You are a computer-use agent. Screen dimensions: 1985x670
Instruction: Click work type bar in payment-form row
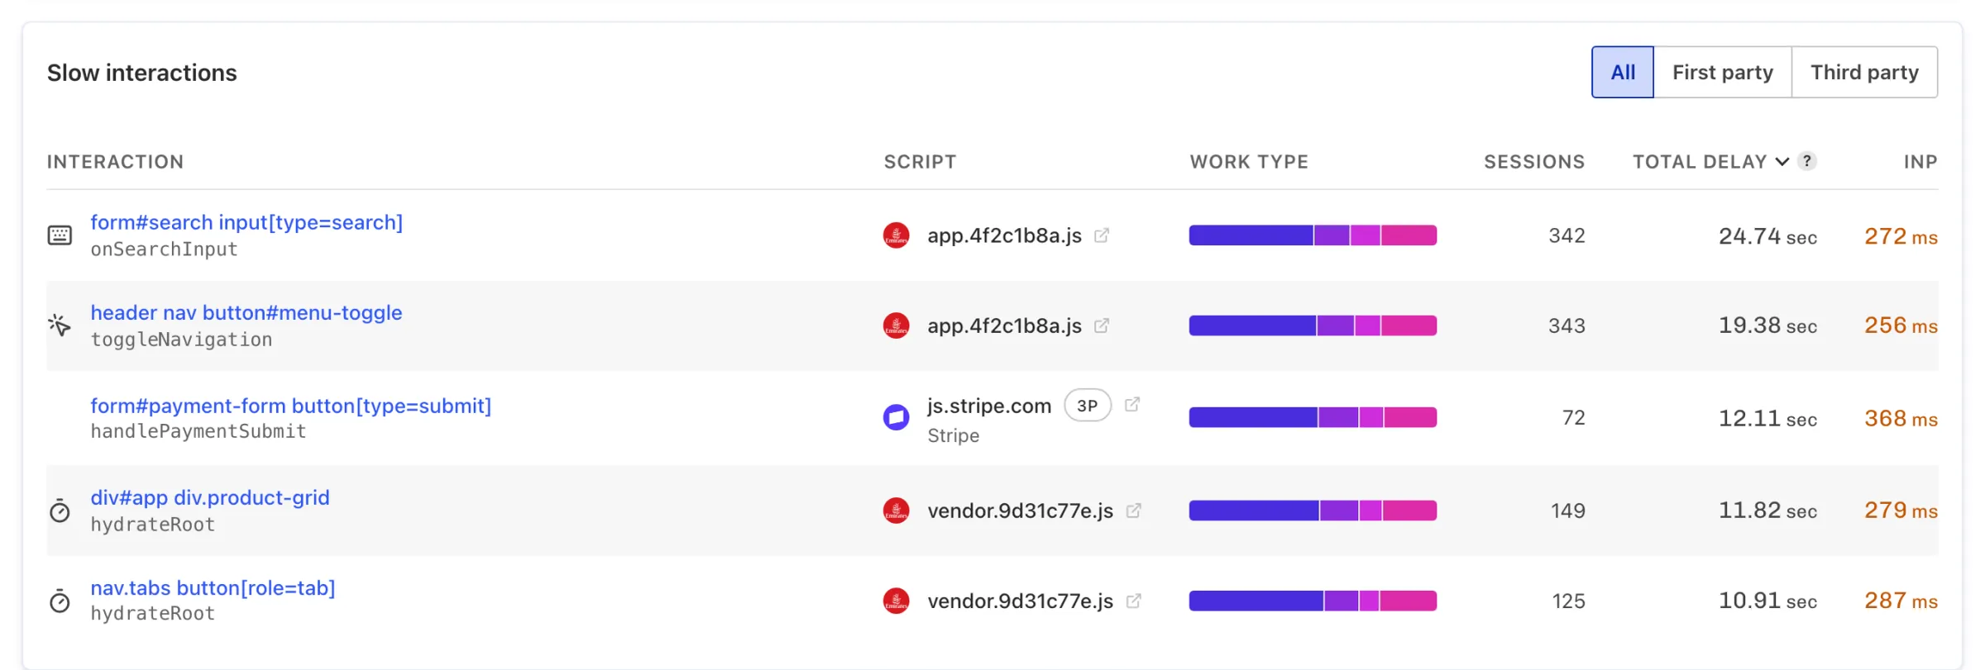(x=1313, y=417)
